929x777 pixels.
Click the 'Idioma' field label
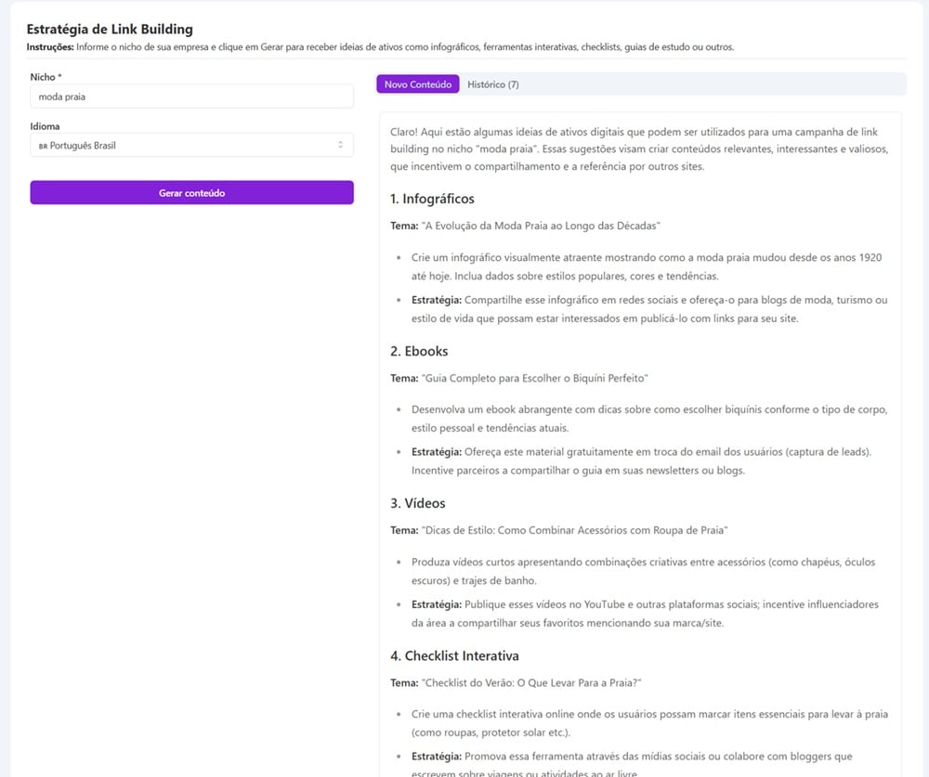(45, 126)
